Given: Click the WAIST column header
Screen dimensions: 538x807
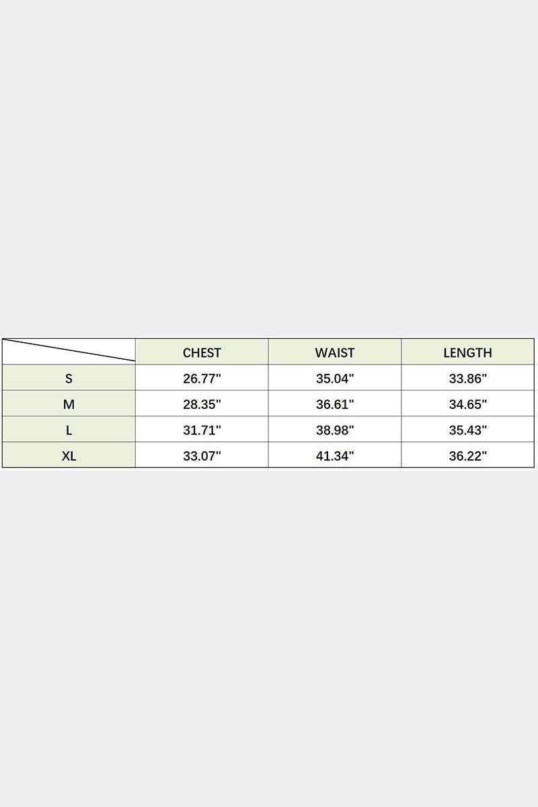Looking at the screenshot, I should 335,352.
